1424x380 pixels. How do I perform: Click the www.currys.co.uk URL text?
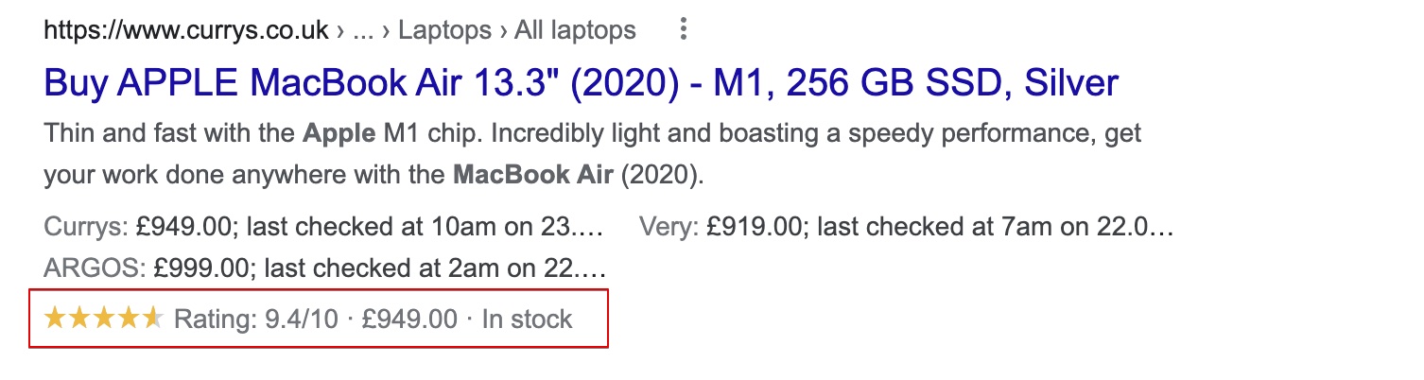click(188, 30)
